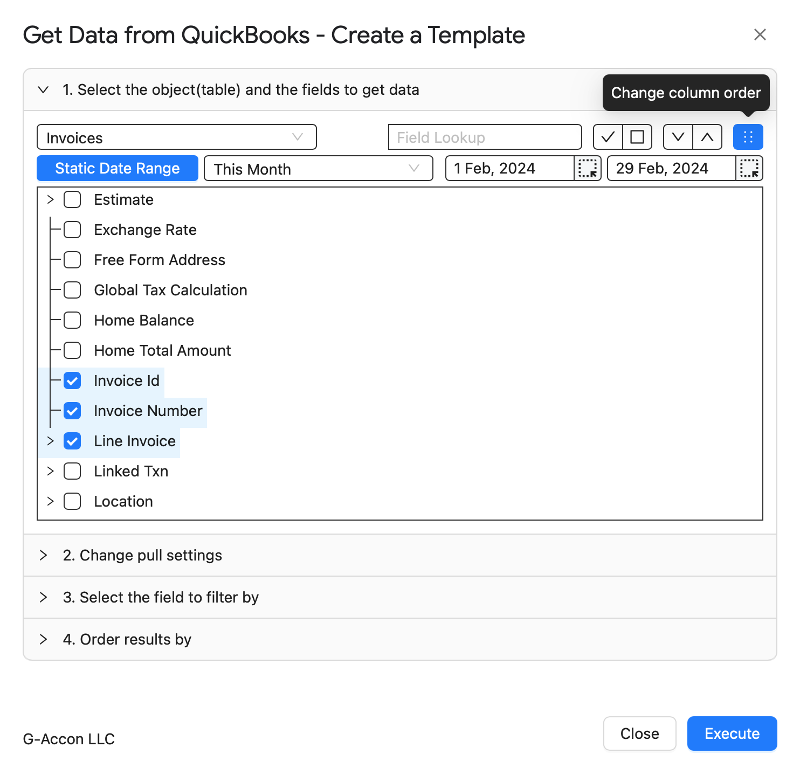The image size is (800, 775).
Task: Click the deselect all fields square icon
Action: pyautogui.click(x=637, y=137)
